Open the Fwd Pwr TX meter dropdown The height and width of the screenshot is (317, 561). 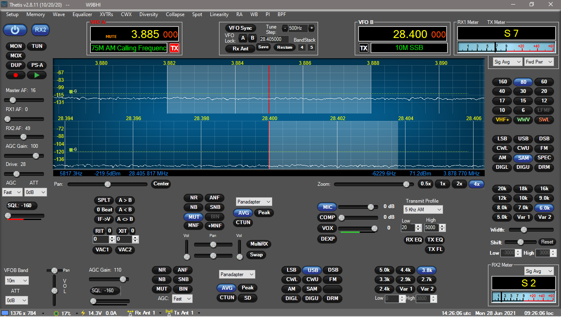tap(539, 62)
